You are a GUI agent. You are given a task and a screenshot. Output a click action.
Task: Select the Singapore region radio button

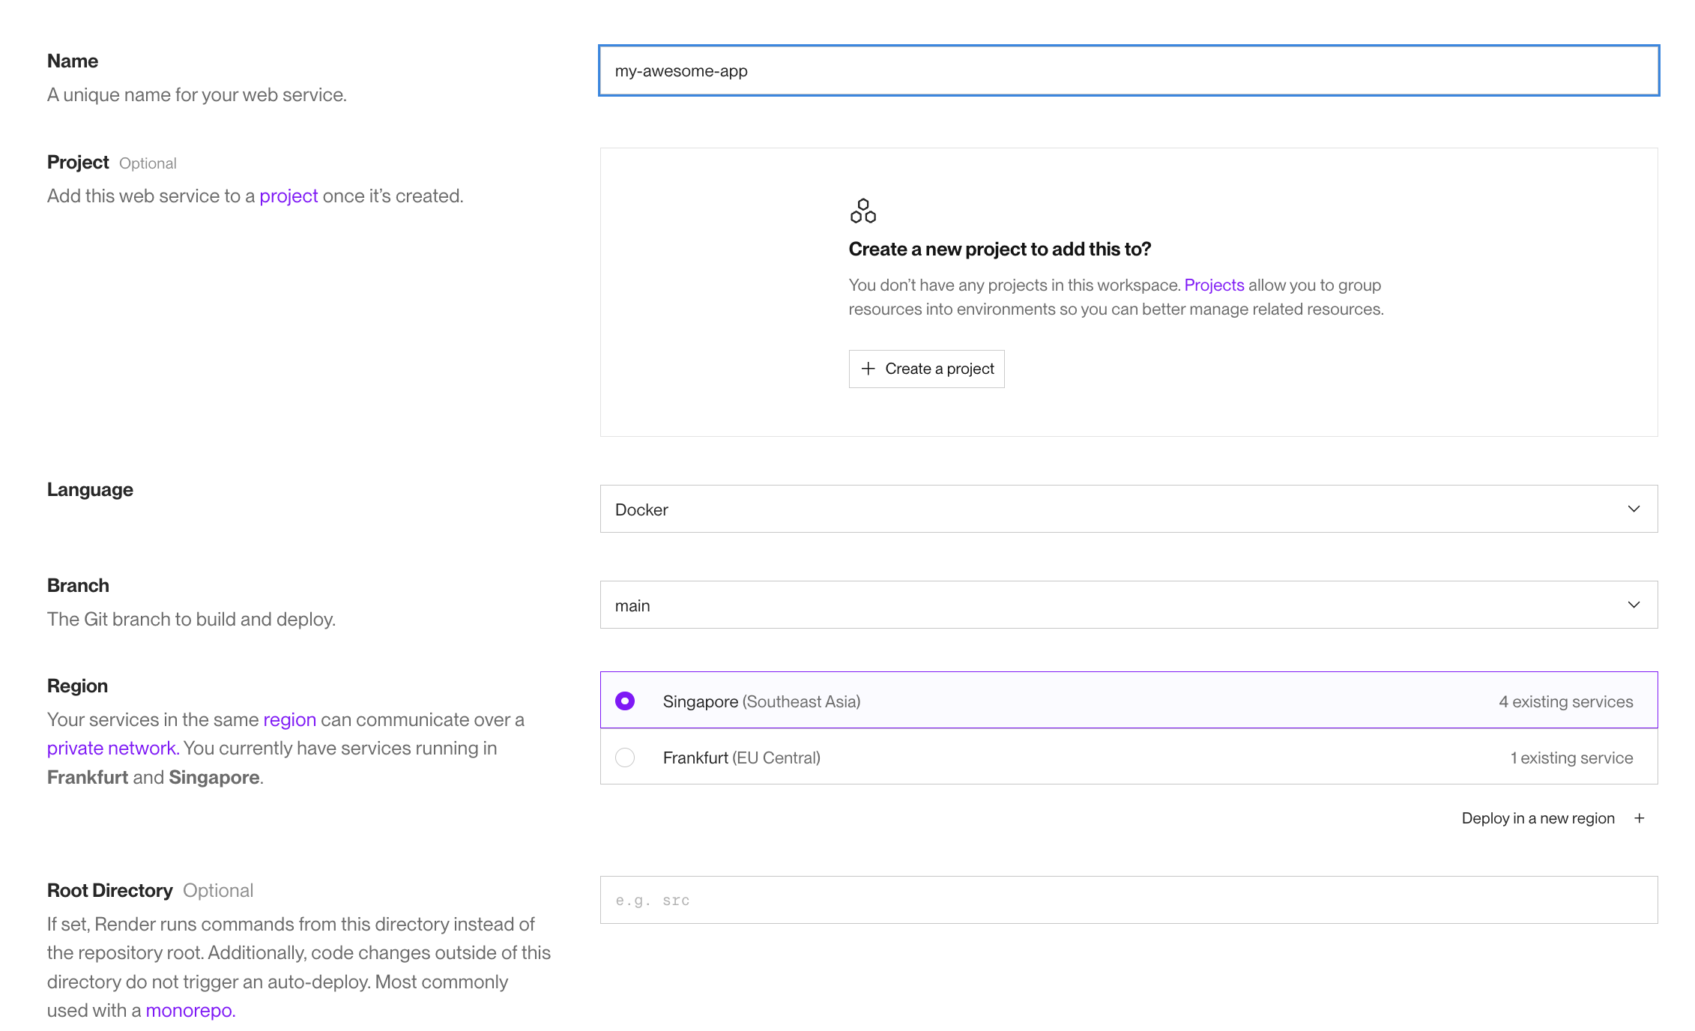pos(625,701)
